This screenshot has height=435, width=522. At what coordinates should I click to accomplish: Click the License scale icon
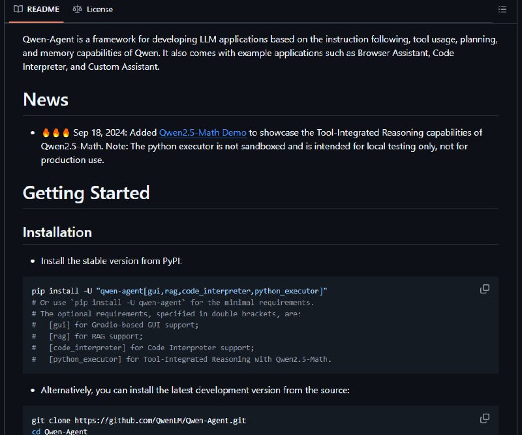pos(77,9)
